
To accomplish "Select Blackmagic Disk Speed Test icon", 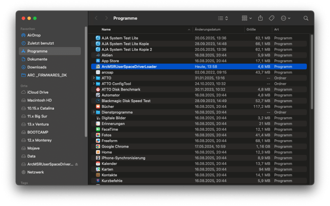I will (98, 101).
